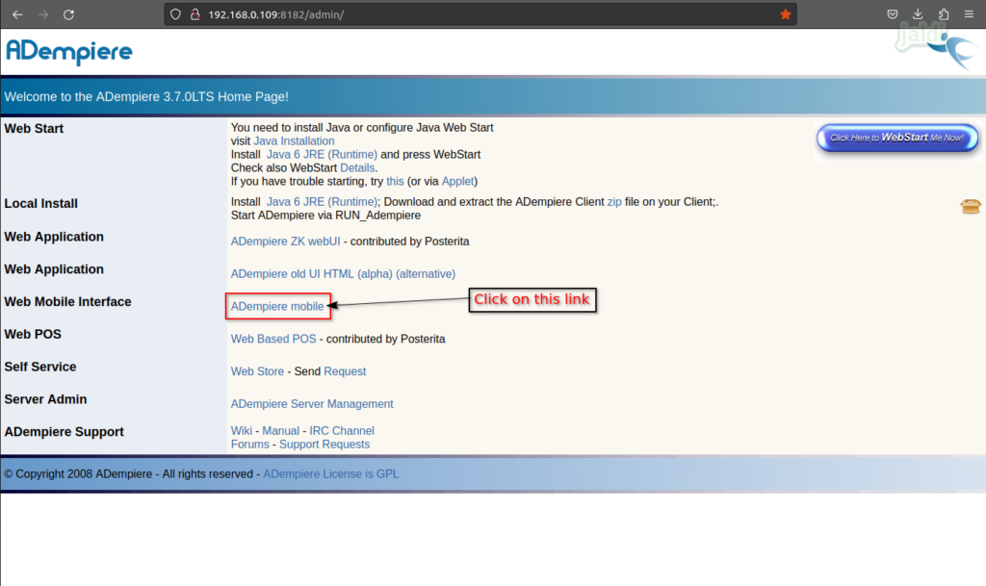The width and height of the screenshot is (986, 586).
Task: Open the Wiki support link
Action: (242, 431)
